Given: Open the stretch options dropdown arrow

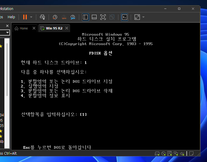Looking at the screenshot, I should (x=143, y=17).
